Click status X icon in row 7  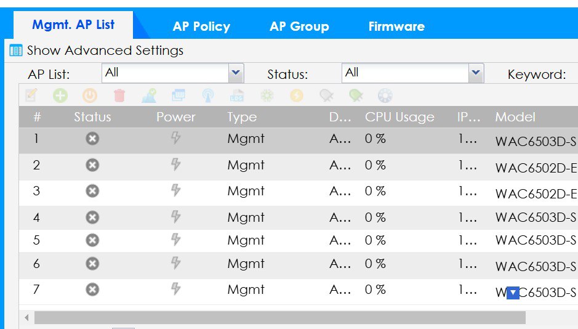point(92,290)
